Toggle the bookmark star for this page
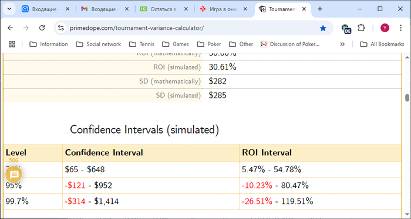Viewport: 411px width, 219px height. point(323,28)
